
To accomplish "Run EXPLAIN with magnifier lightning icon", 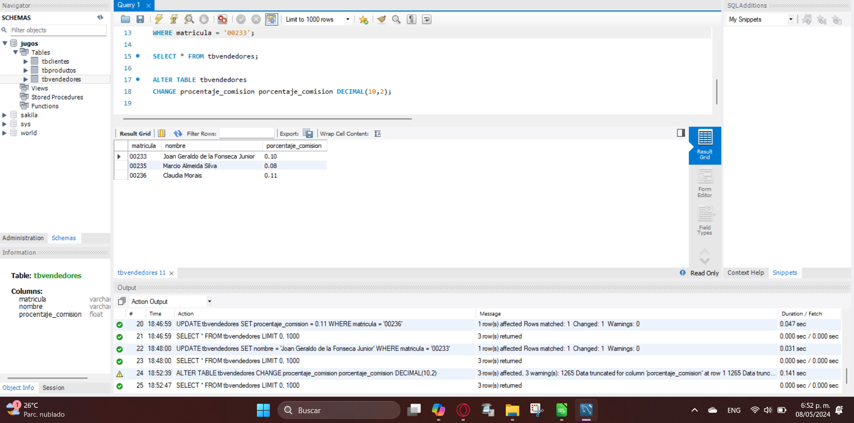I will (189, 19).
